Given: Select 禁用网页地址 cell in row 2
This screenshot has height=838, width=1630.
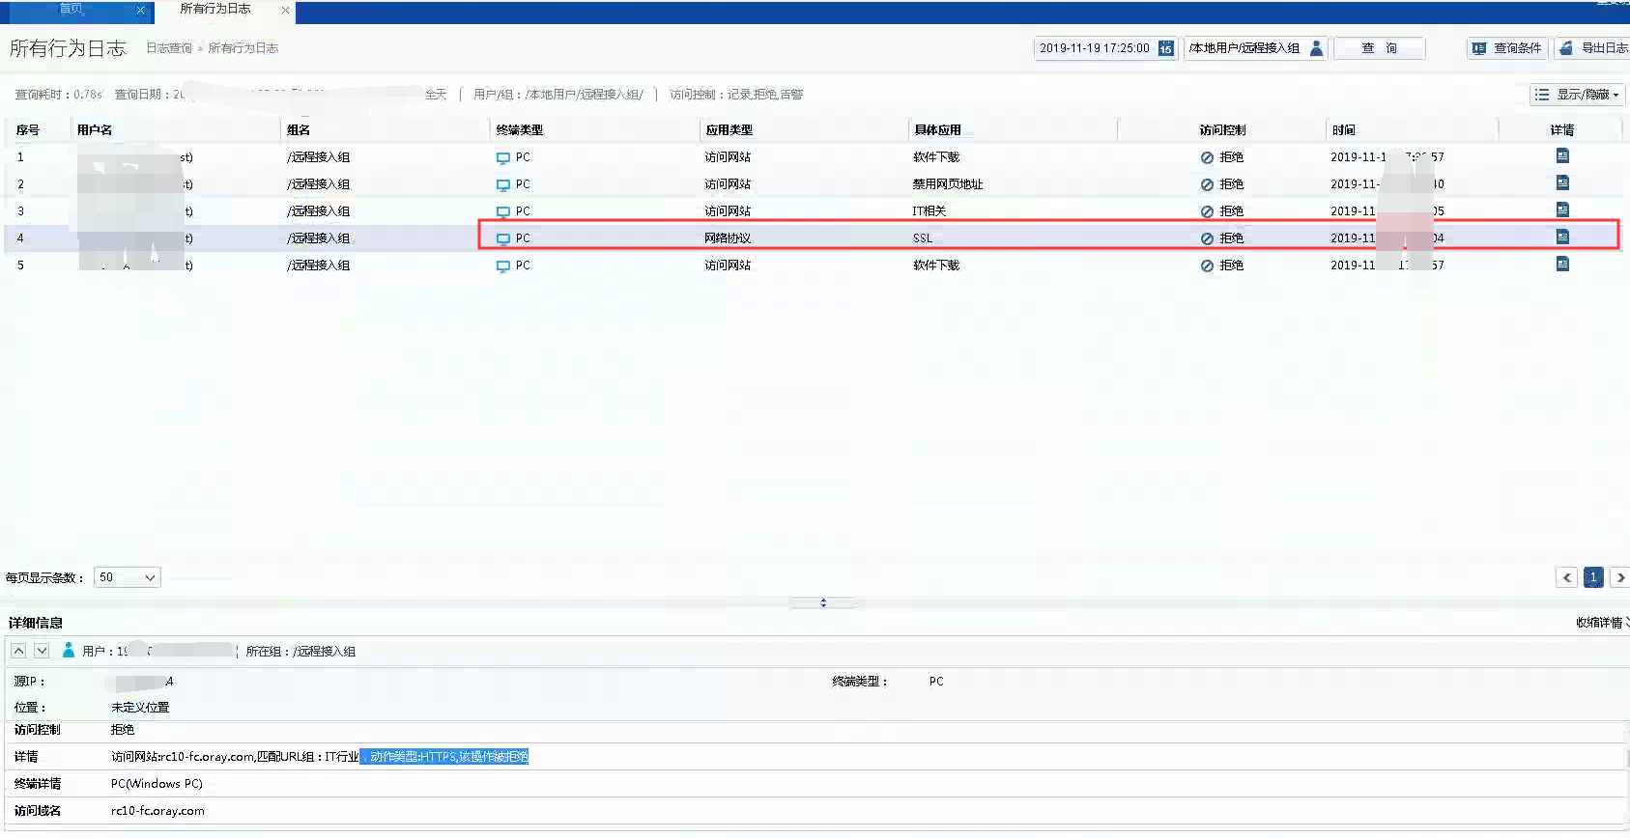Looking at the screenshot, I should coord(948,184).
